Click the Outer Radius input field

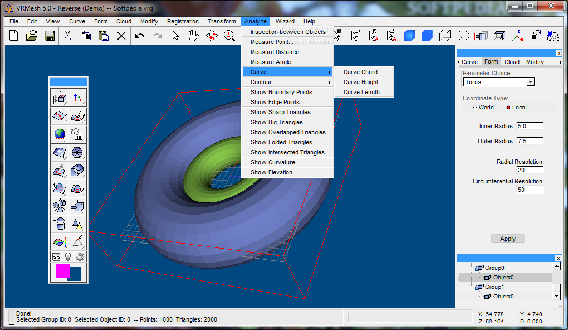coord(530,141)
